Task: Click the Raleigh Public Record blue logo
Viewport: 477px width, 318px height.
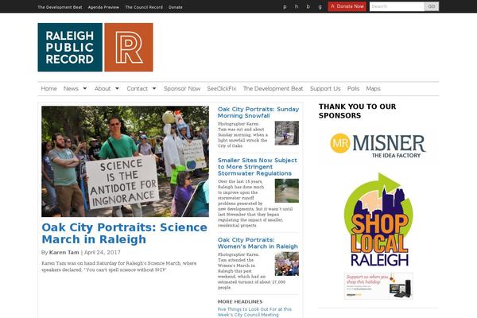Action: click(x=70, y=47)
